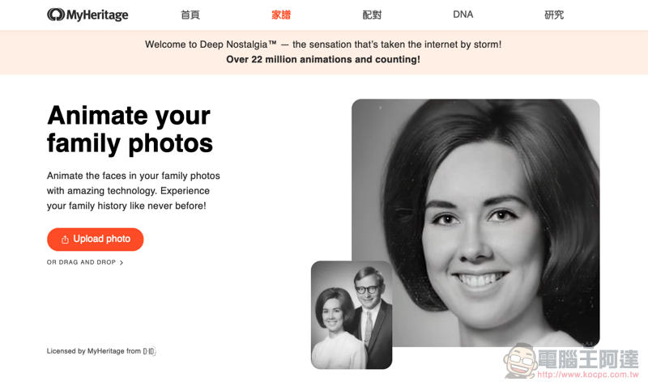Image resolution: width=648 pixels, height=386 pixels.
Task: Click the Licensed by MyHeritage text
Action: (94, 351)
